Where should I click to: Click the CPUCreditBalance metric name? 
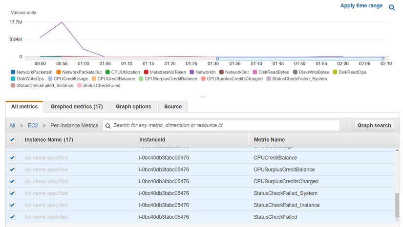click(x=276, y=158)
